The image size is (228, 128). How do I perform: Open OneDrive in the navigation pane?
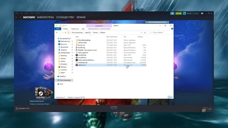coord(63,76)
